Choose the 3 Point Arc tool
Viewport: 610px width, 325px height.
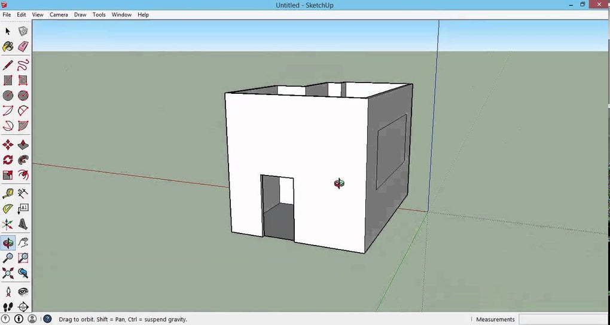8,125
